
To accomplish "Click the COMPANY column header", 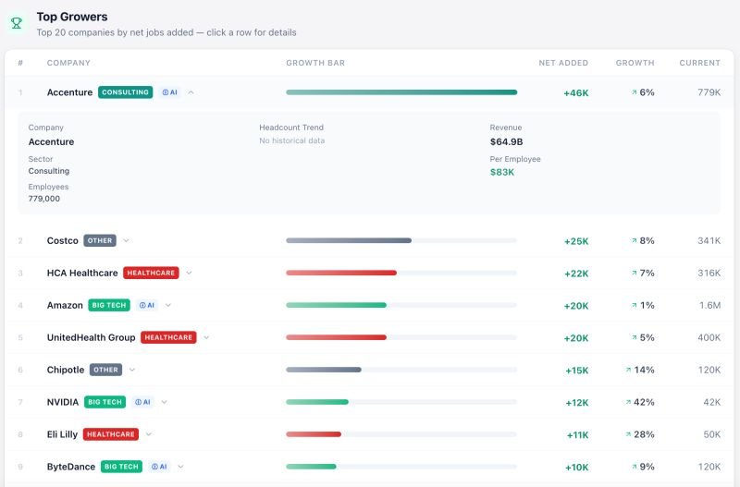I will (68, 63).
